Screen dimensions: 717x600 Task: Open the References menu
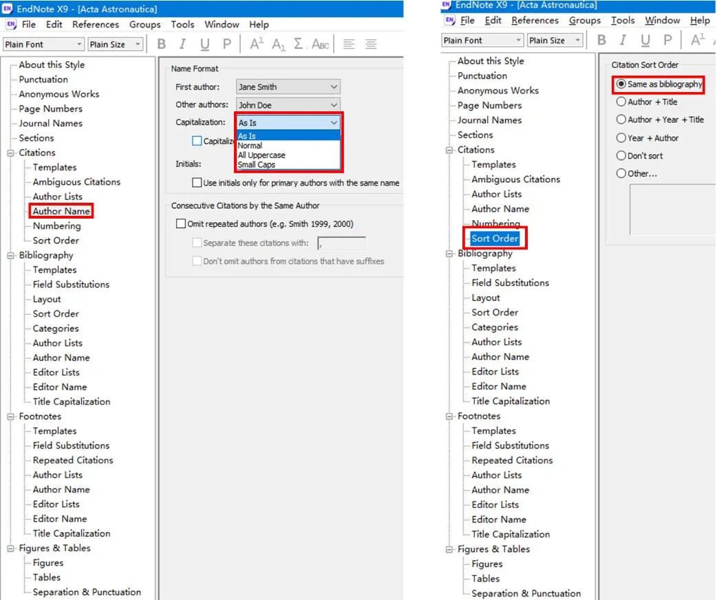(x=96, y=24)
